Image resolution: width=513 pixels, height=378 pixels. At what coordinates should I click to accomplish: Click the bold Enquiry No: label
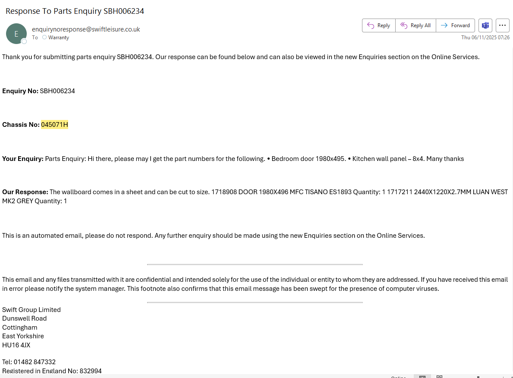[x=20, y=91]
